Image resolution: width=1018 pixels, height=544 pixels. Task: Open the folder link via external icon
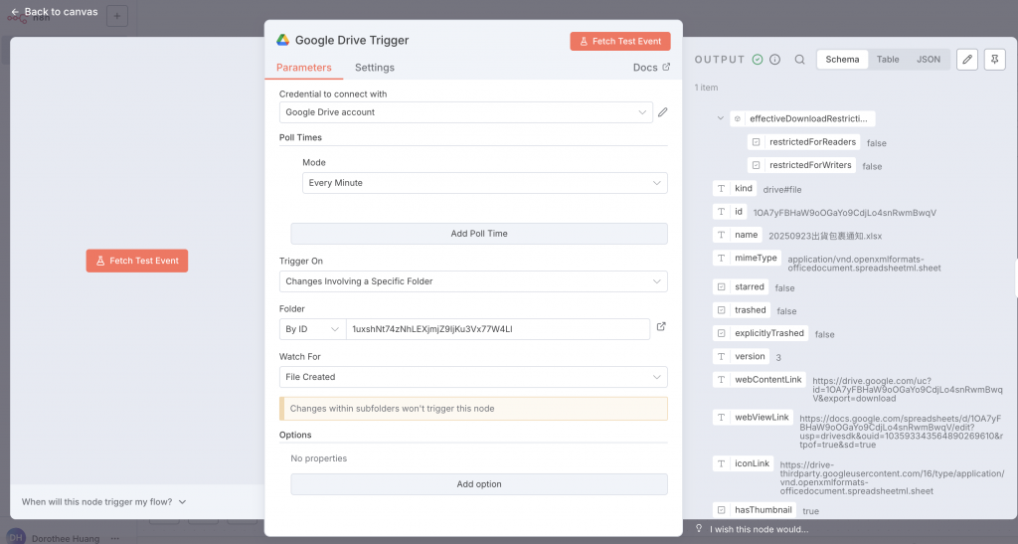click(661, 326)
